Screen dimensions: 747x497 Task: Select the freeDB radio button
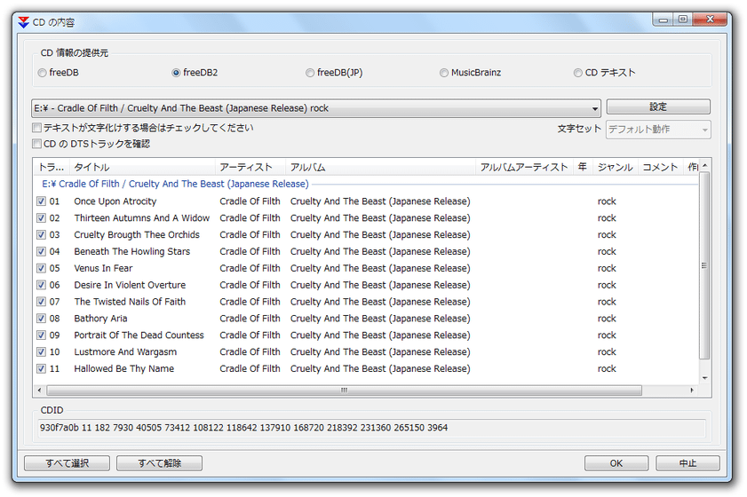coord(43,73)
